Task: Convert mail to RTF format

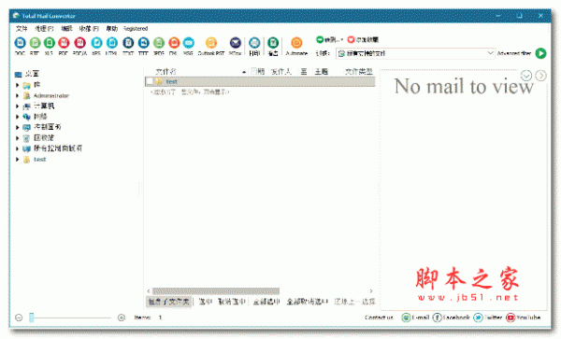Action: pyautogui.click(x=35, y=46)
